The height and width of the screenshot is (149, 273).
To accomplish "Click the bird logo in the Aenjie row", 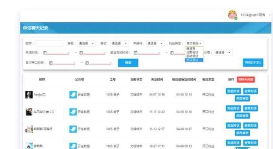I will [x=73, y=95].
